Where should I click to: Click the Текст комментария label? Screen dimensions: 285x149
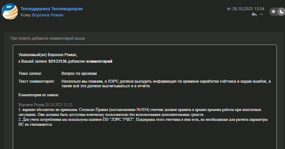click(36, 81)
